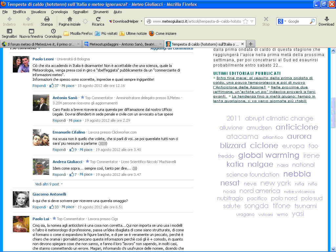Image resolution: width=336 pixels, height=252 pixels.
Task: Open Paolo Leoni profile link
Action: pyautogui.click(x=43, y=59)
